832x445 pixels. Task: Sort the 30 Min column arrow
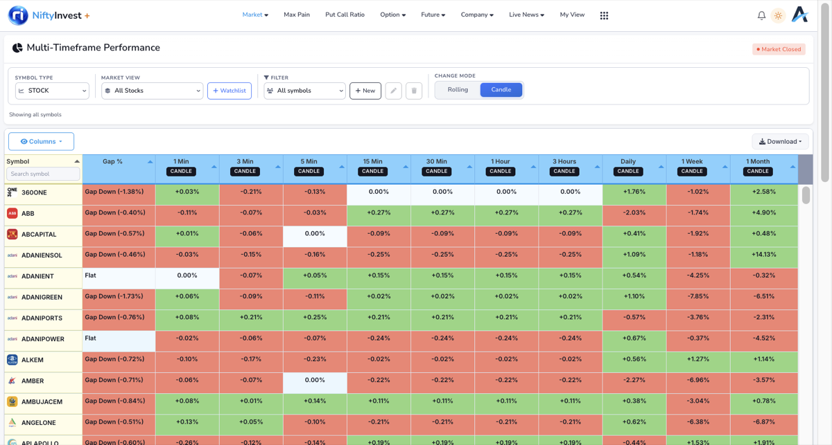469,167
